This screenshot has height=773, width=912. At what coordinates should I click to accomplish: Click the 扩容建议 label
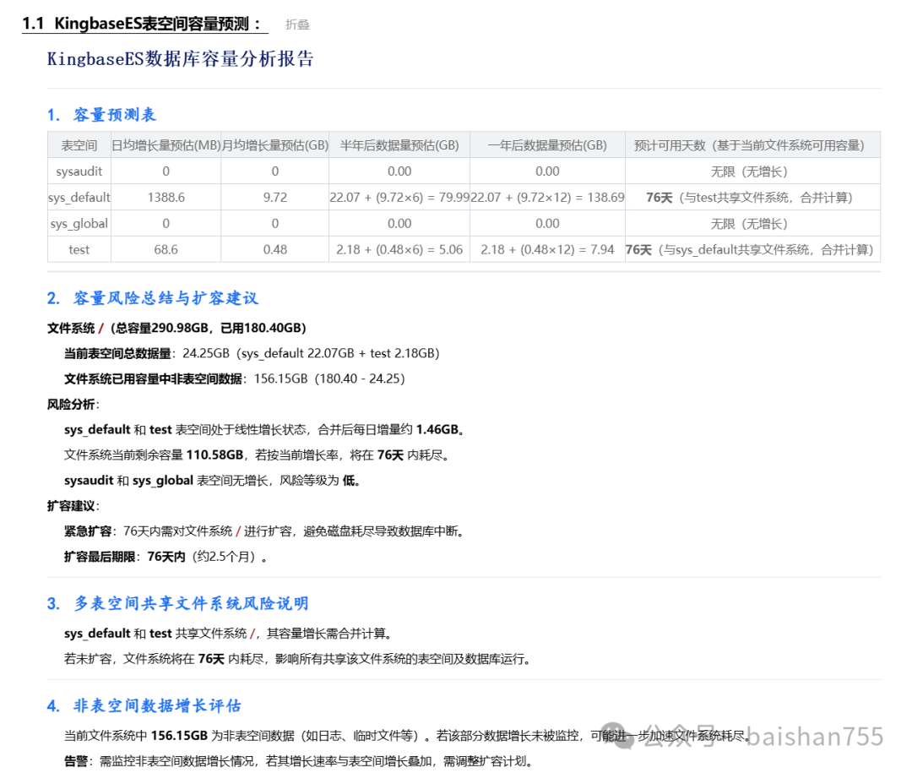[x=73, y=506]
